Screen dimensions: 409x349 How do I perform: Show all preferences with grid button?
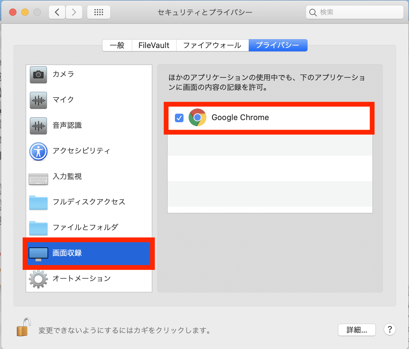tap(99, 12)
